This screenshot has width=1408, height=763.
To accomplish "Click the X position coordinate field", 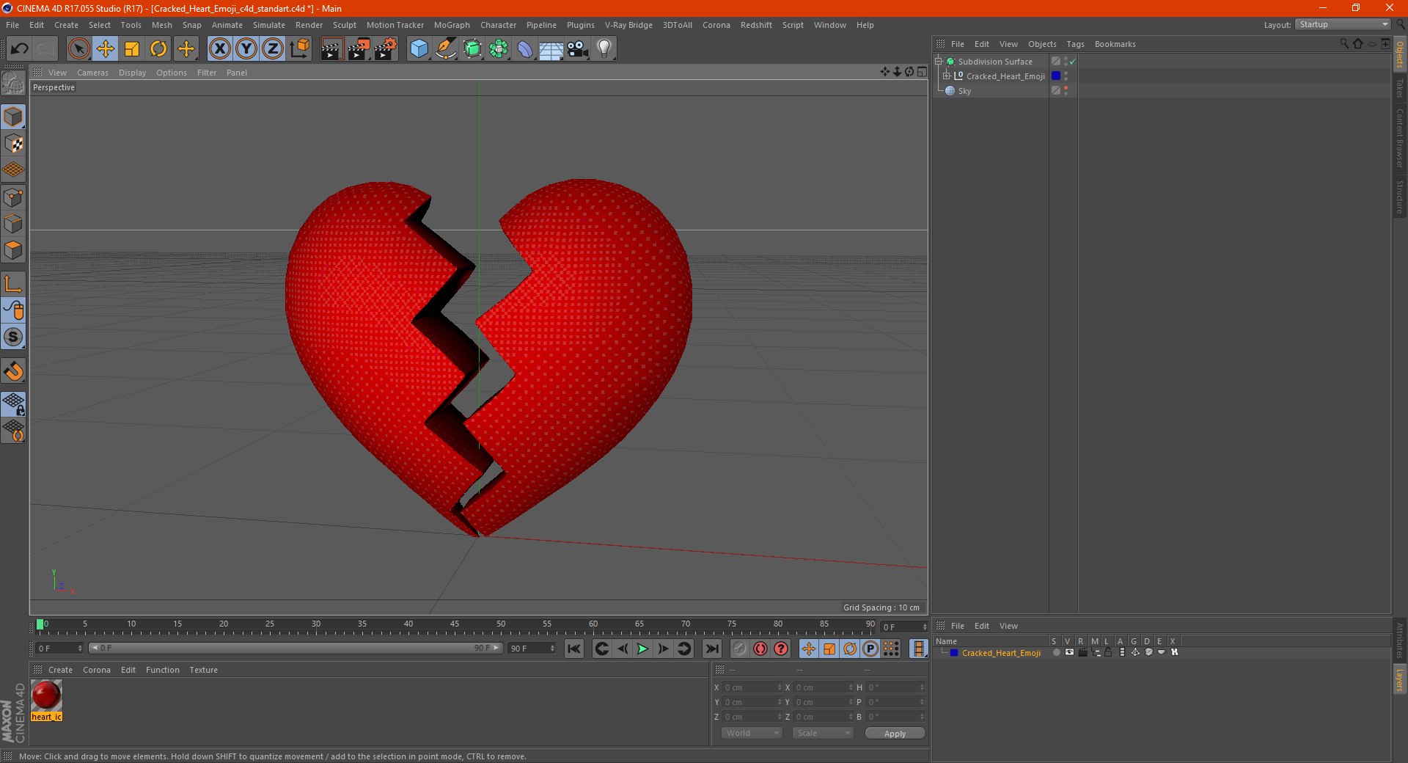I will (x=752, y=687).
